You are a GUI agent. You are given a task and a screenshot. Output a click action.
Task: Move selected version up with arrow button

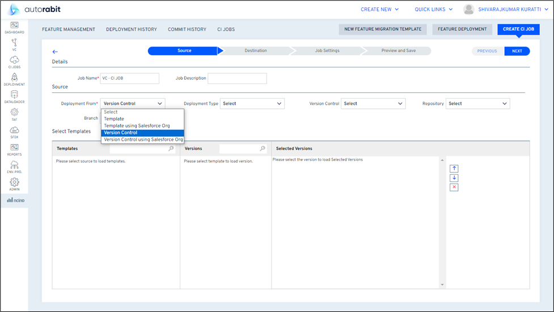click(x=454, y=168)
